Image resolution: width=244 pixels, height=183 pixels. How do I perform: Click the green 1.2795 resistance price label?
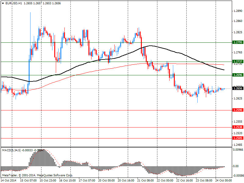238,42
